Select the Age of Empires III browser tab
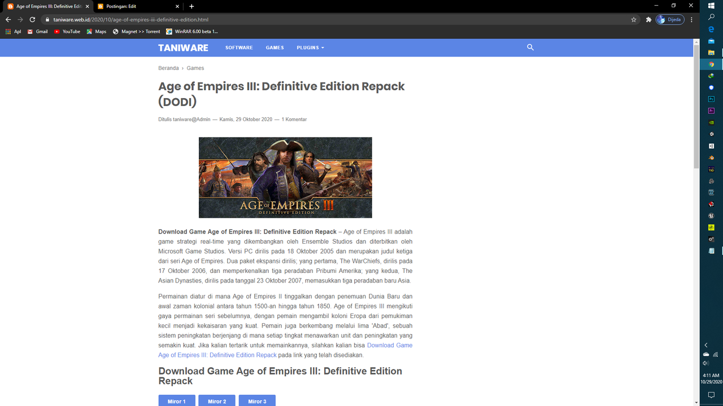723x406 pixels. point(48,6)
